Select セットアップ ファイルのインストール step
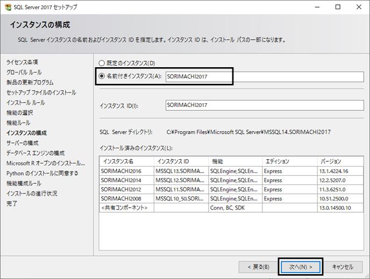 (x=41, y=92)
